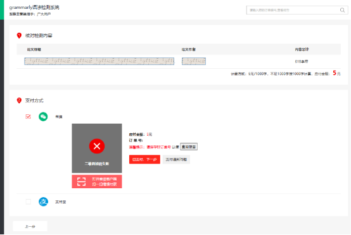This screenshot has height=235, width=351.
Task: Click the gray failed QR code area
Action: 97,148
